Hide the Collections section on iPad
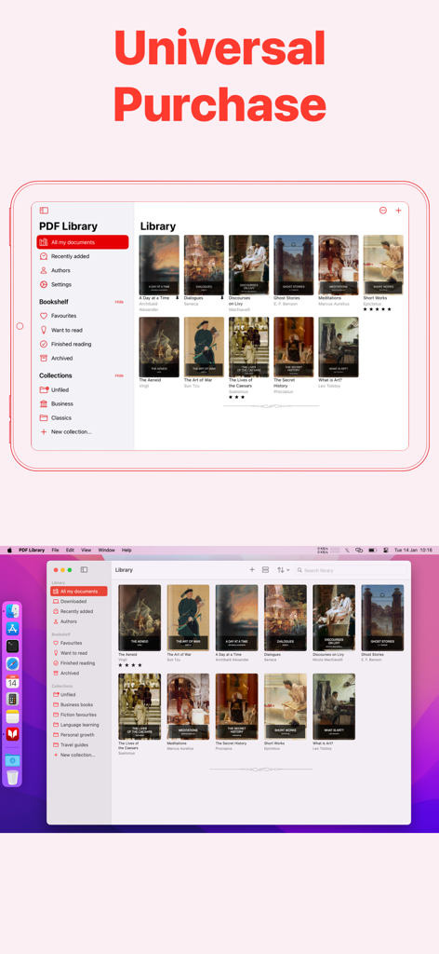This screenshot has height=954, width=439. point(119,375)
